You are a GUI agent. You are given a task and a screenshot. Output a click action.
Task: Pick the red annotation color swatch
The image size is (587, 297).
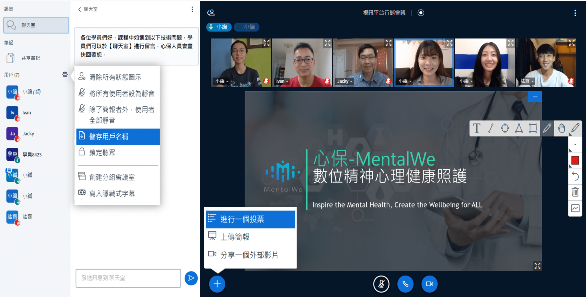click(x=575, y=160)
